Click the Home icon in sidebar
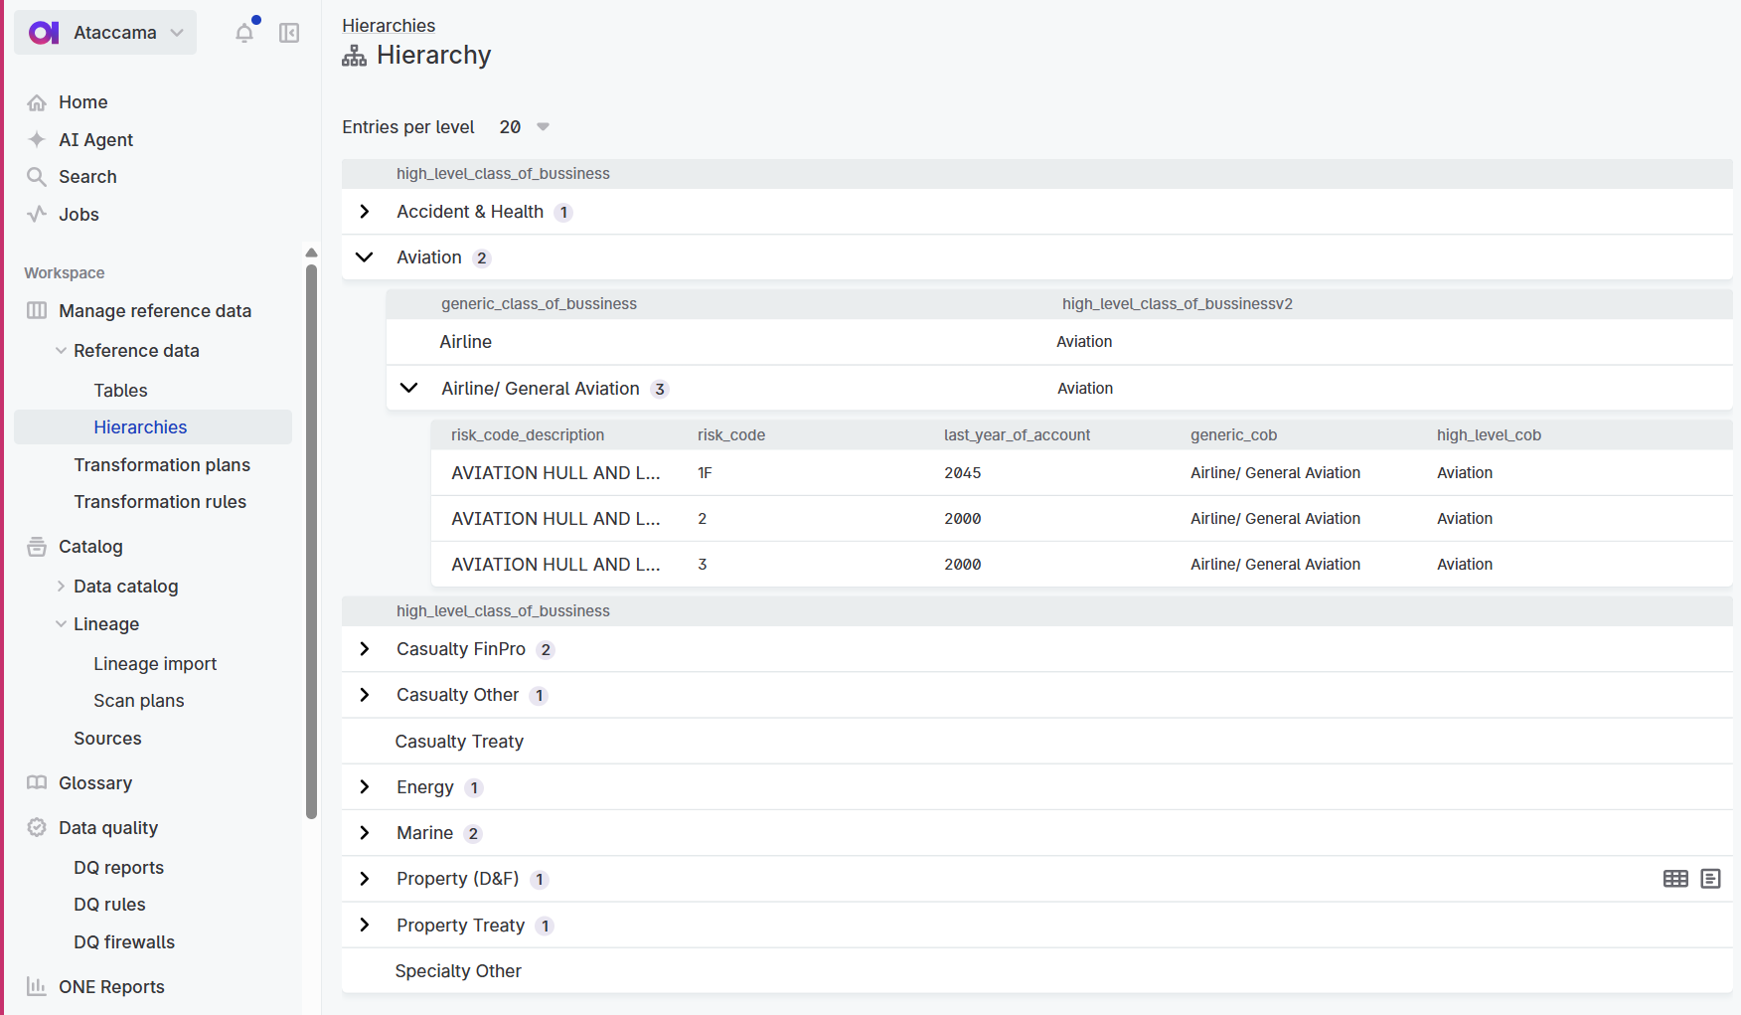Image resolution: width=1741 pixels, height=1015 pixels. (x=37, y=102)
